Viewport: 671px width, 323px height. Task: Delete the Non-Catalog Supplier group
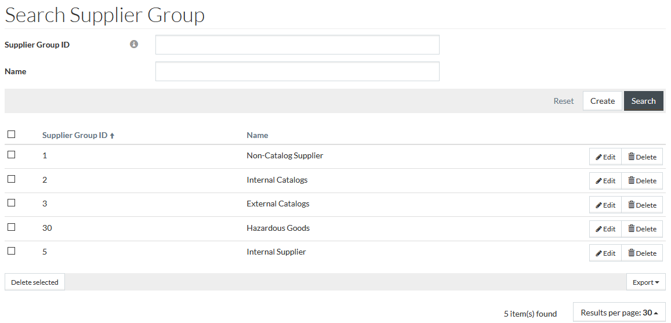(x=642, y=157)
